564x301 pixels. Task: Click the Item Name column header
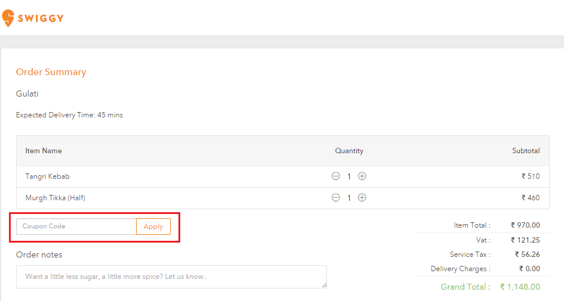44,151
